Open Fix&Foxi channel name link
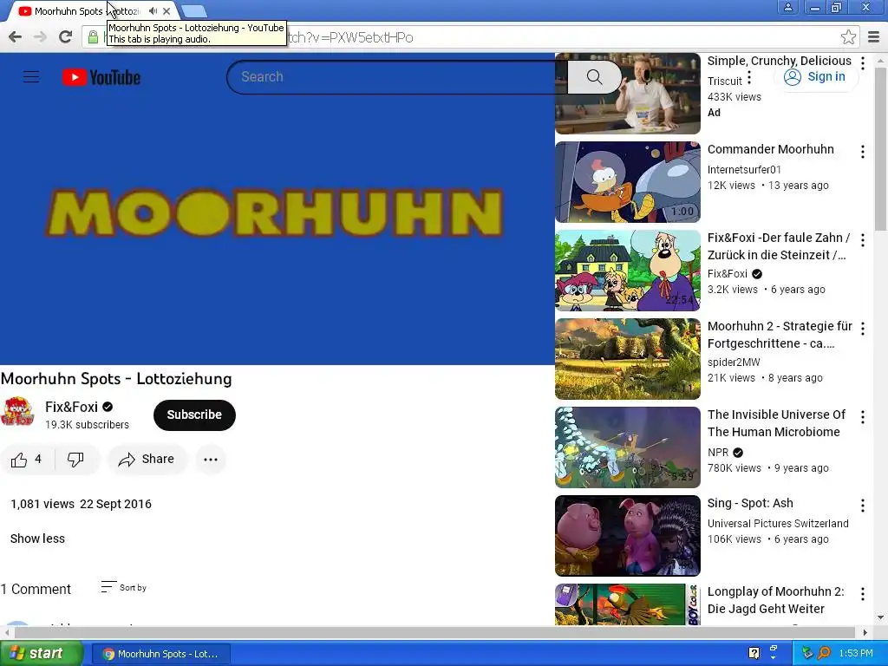The height and width of the screenshot is (666, 888). coord(71,407)
